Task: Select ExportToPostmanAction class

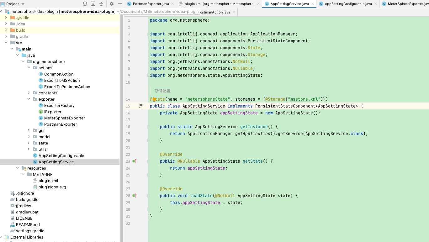Action: [67, 87]
